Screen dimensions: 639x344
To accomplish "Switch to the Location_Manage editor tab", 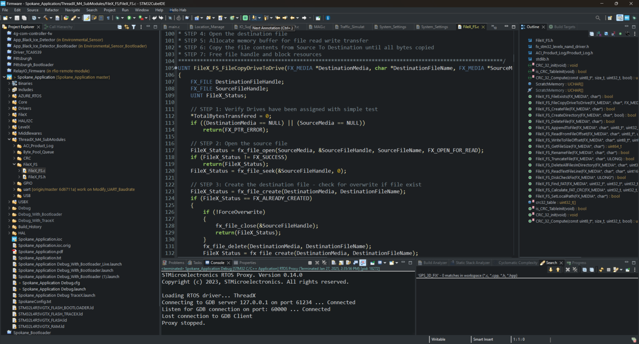I will (209, 27).
